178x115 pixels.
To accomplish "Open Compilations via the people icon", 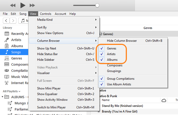I will (x=7, y=71).
